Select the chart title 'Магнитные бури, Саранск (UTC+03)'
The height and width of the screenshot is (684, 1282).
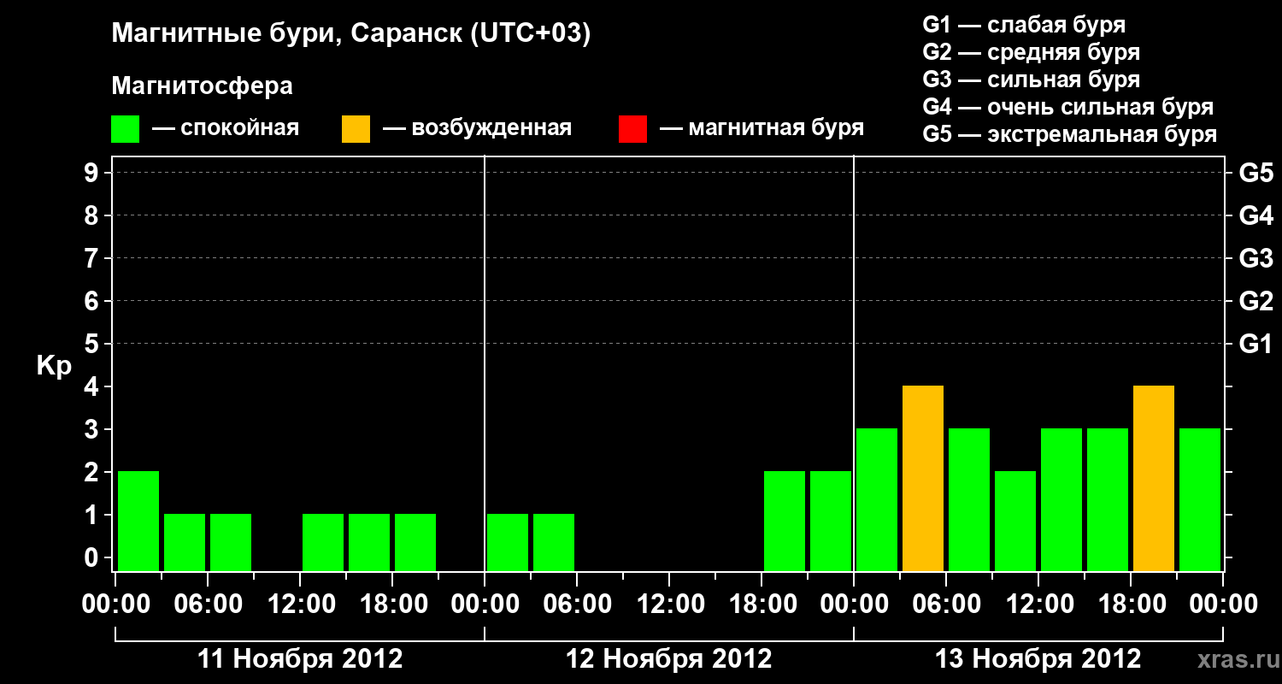351,35
